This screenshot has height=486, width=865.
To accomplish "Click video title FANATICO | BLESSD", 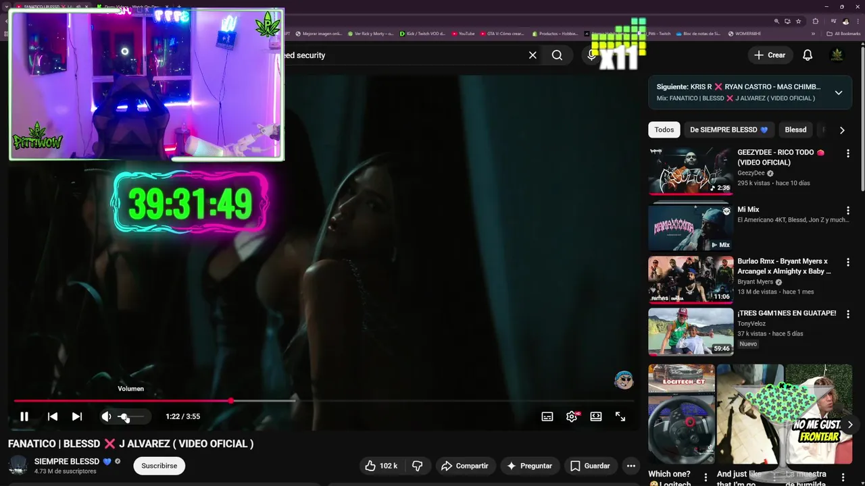I will (130, 443).
